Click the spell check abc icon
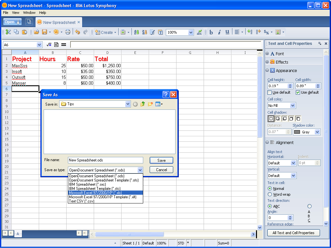Image resolution: width=331 pixels, height=248 pixels. click(199, 32)
